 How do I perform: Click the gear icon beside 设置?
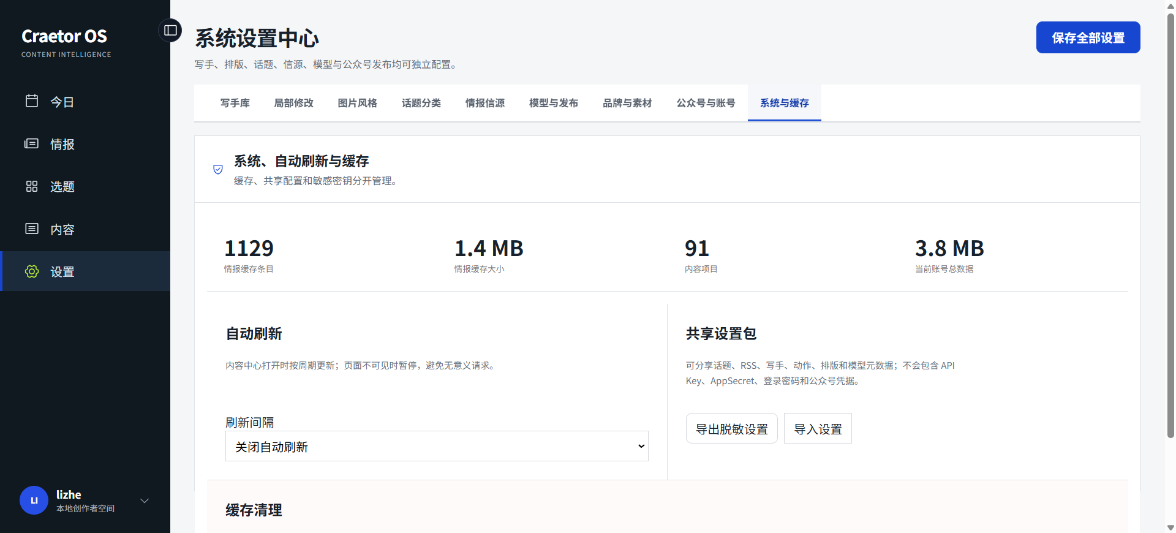32,271
